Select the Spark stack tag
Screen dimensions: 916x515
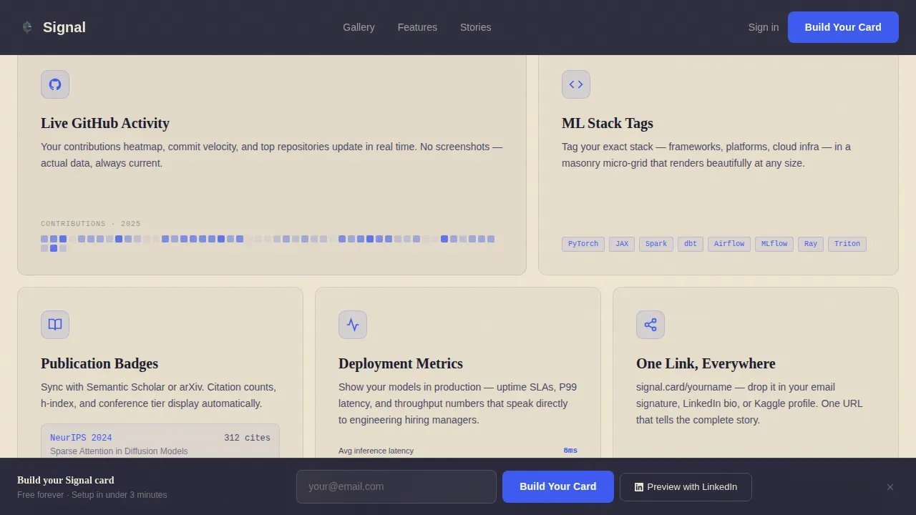(x=656, y=244)
